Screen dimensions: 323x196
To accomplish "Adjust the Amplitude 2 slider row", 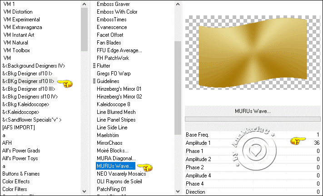I will click(253, 159).
